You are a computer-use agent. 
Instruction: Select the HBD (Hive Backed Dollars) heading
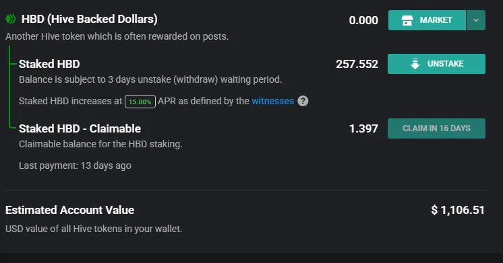[x=90, y=20]
